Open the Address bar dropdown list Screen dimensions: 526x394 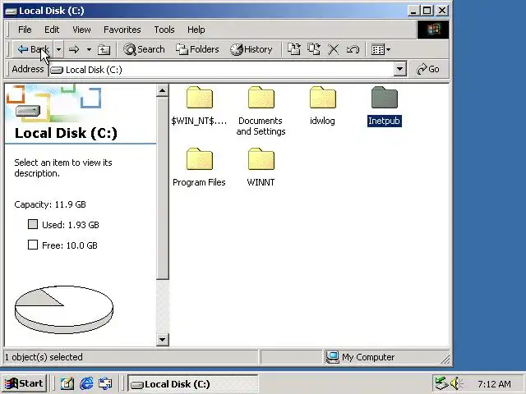(x=399, y=69)
